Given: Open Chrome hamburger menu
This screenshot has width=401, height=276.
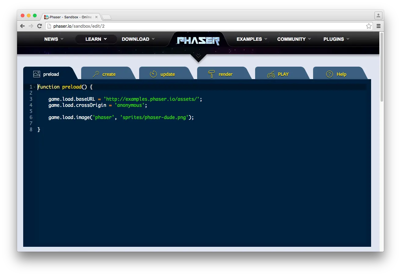Looking at the screenshot, I should pyautogui.click(x=378, y=26).
